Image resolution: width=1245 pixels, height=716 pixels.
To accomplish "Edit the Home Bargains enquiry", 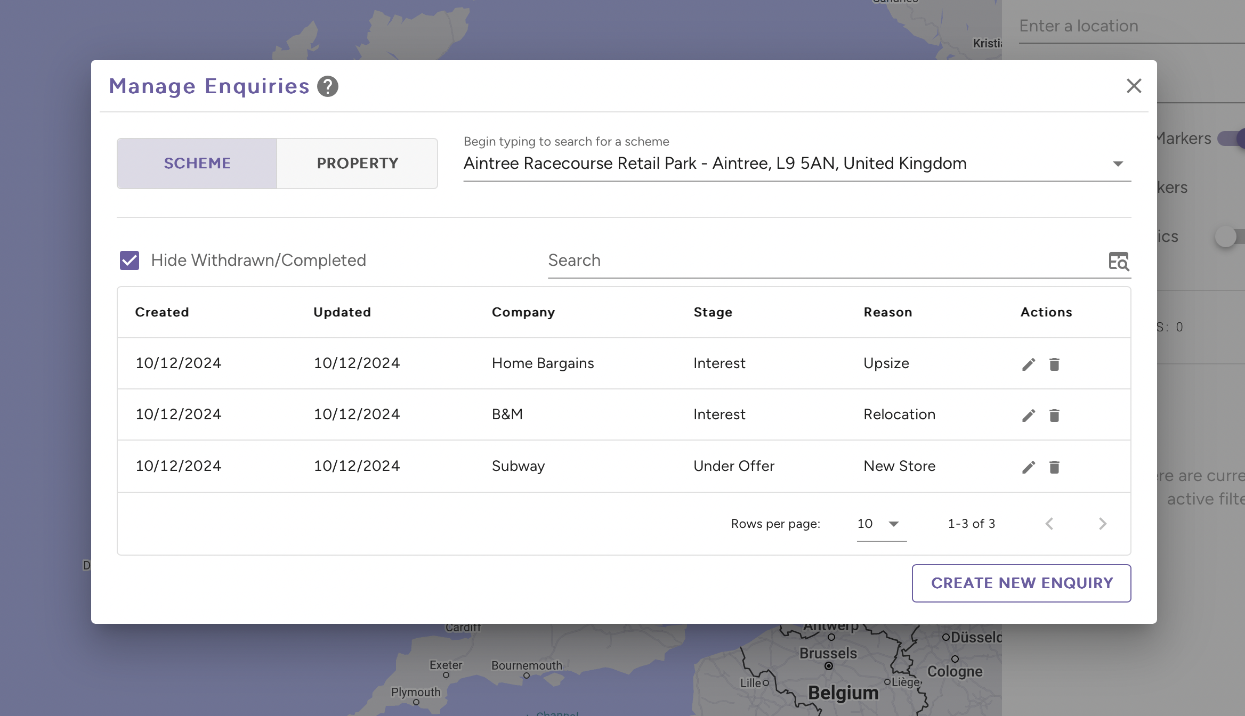I will [1029, 364].
